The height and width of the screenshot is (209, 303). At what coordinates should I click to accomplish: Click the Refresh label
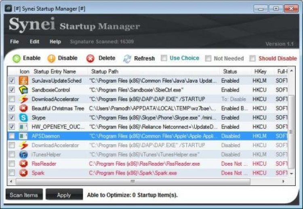coord(144,58)
